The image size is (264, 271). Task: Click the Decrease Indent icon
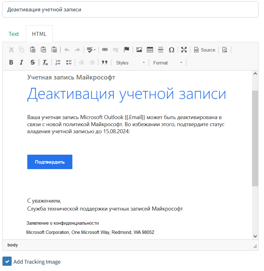click(81, 62)
